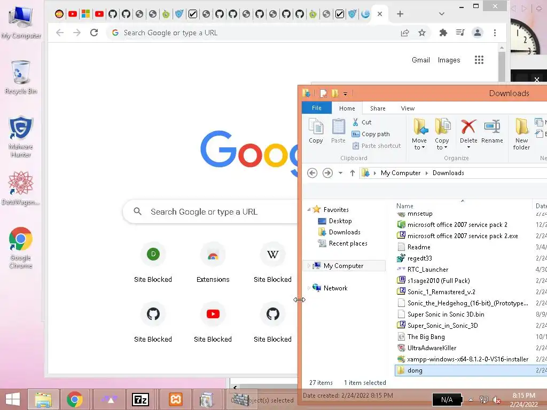547x410 pixels.
Task: Close the active Chrome tab
Action: (x=380, y=14)
